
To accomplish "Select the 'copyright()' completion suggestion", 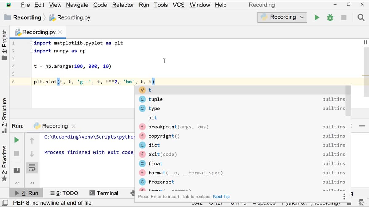I will 241,136.
